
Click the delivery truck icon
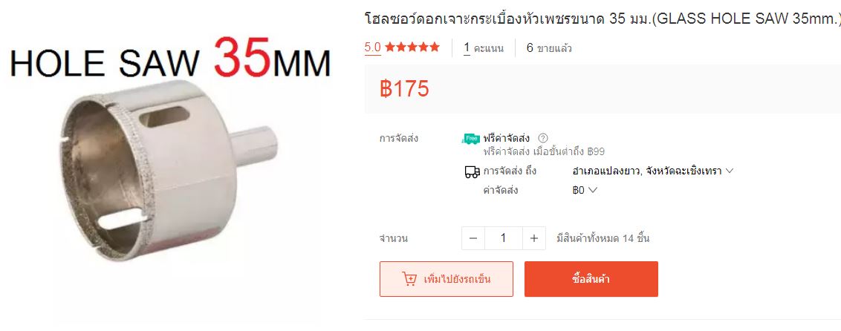472,172
